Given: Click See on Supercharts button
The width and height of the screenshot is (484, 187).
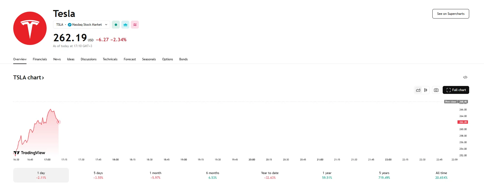Looking at the screenshot, I should [x=451, y=14].
